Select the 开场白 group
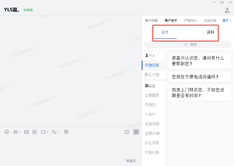Image resolution: width=234 pixels, height=166 pixels. point(150,105)
